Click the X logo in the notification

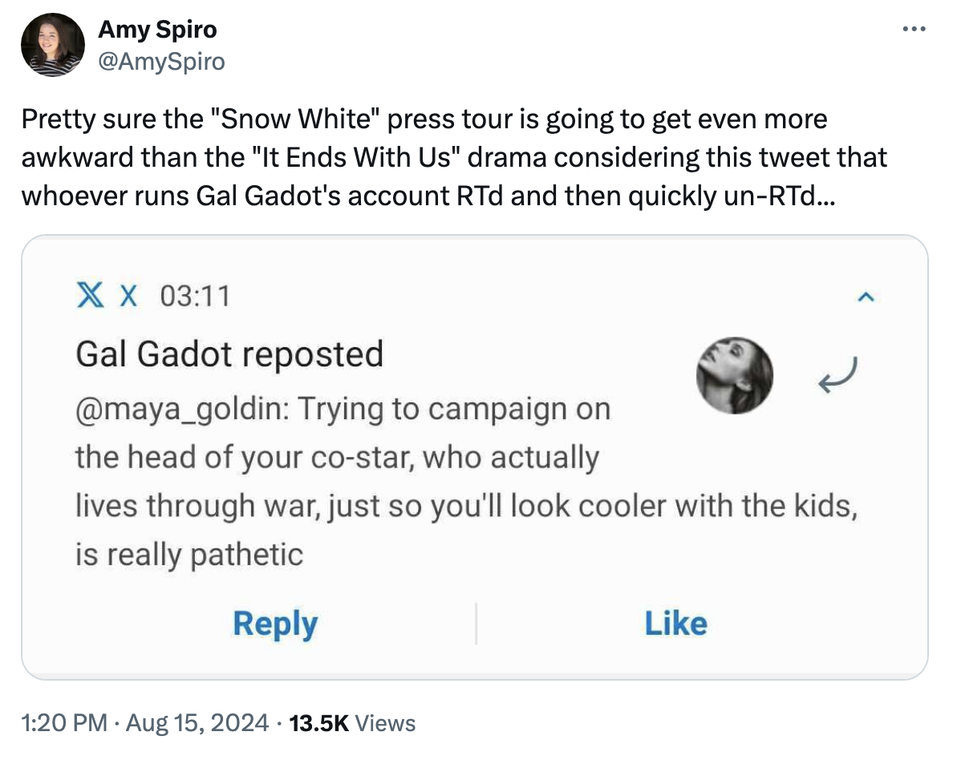91,296
